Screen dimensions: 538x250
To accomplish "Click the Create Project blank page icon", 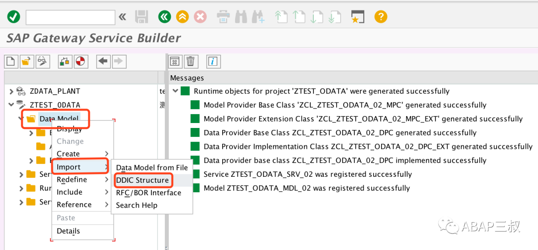I will click(11, 61).
